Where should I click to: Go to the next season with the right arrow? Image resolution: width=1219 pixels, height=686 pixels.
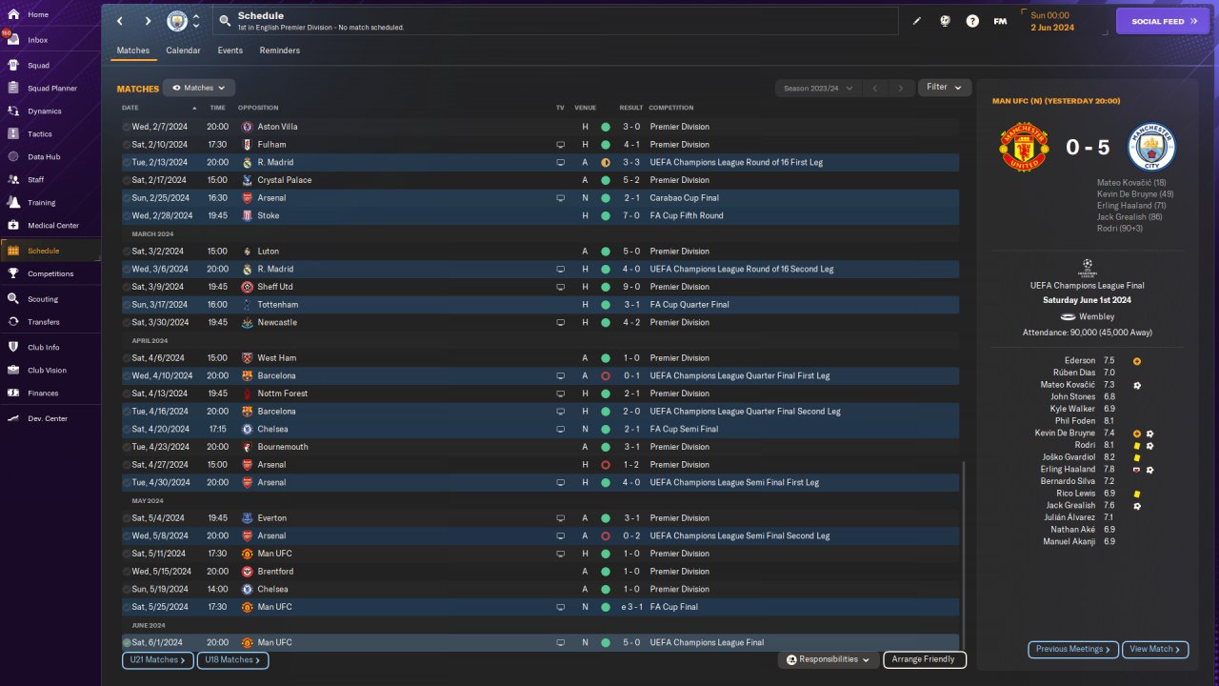901,88
